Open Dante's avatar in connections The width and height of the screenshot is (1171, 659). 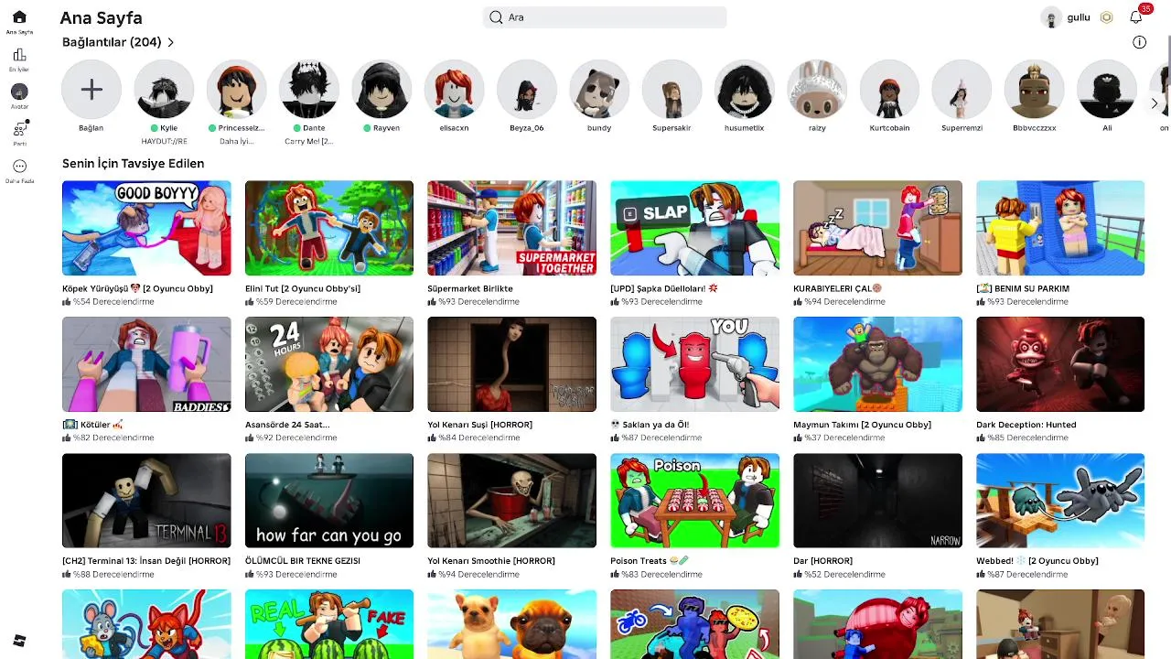click(309, 90)
